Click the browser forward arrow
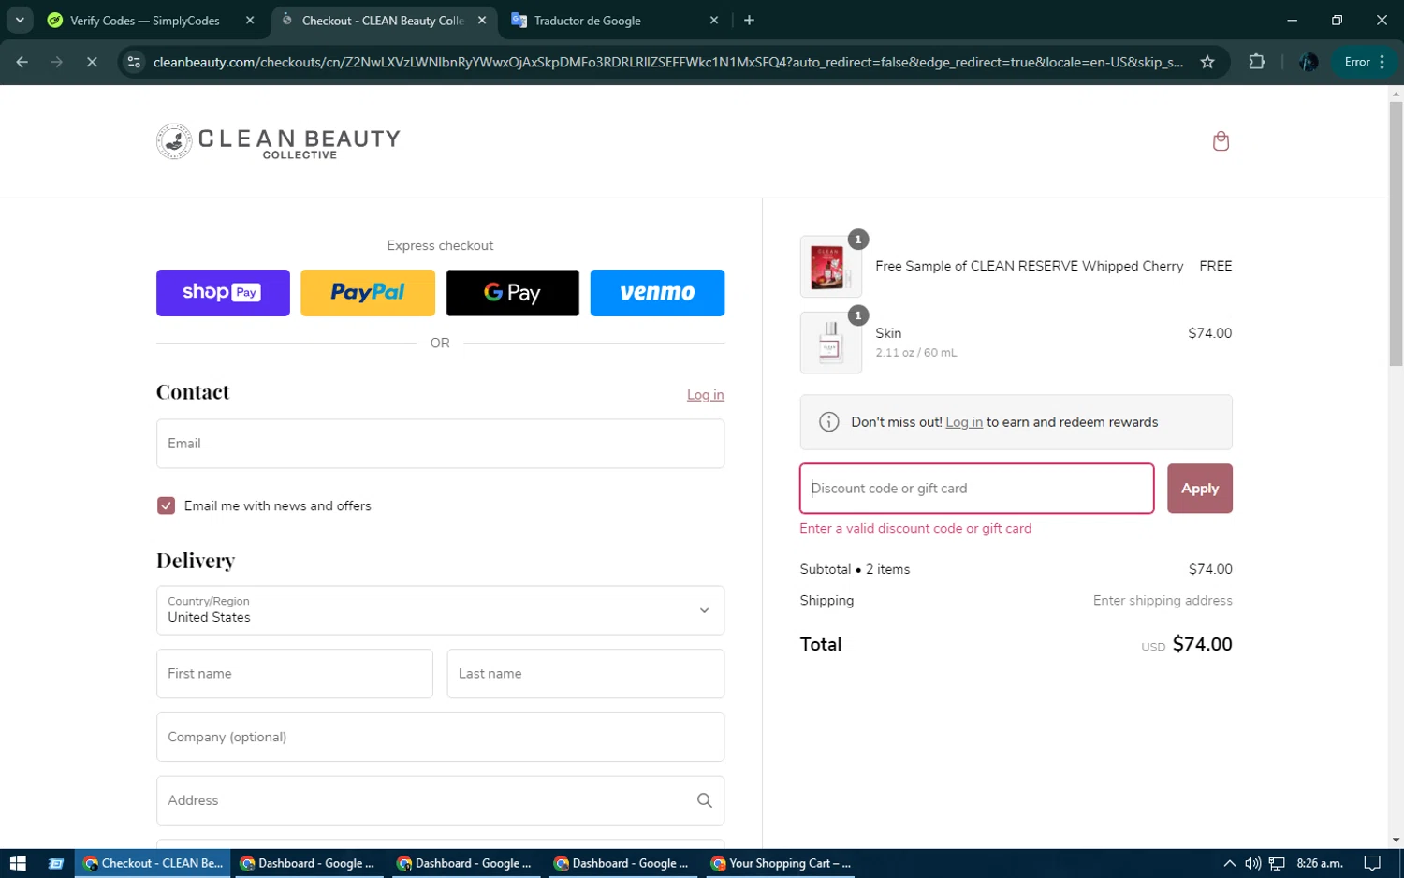 point(57,62)
